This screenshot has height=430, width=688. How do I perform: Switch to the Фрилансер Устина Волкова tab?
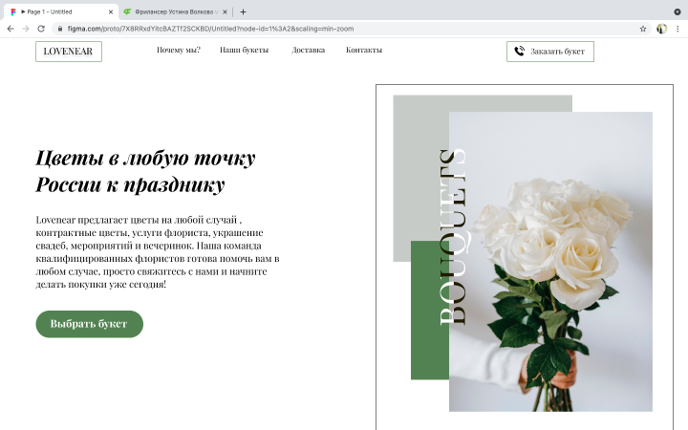pyautogui.click(x=176, y=11)
